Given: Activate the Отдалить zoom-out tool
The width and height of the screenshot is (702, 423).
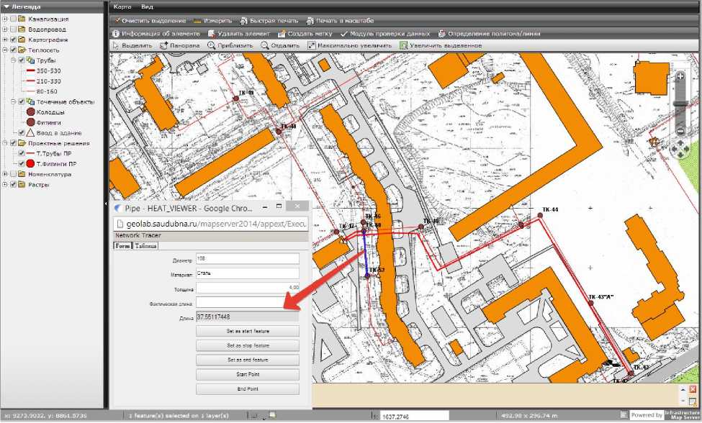Looking at the screenshot, I should coord(265,45).
